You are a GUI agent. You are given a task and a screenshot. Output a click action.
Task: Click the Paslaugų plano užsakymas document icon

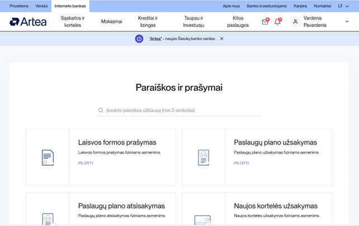tap(204, 158)
